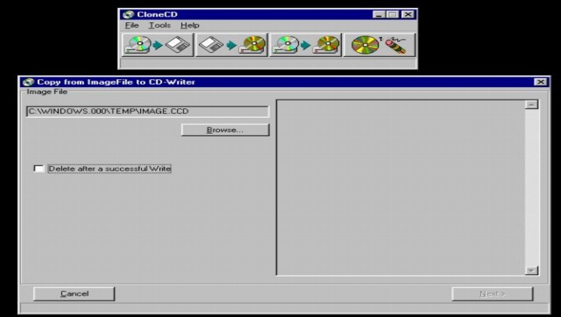Screen dimensions: 561x317
Task: Select Read CD to image file tool
Action: tap(157, 45)
